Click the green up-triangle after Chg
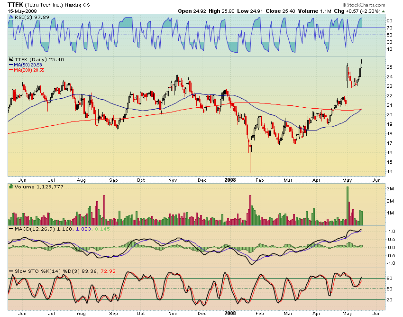The image size is (403, 317). click(x=383, y=11)
